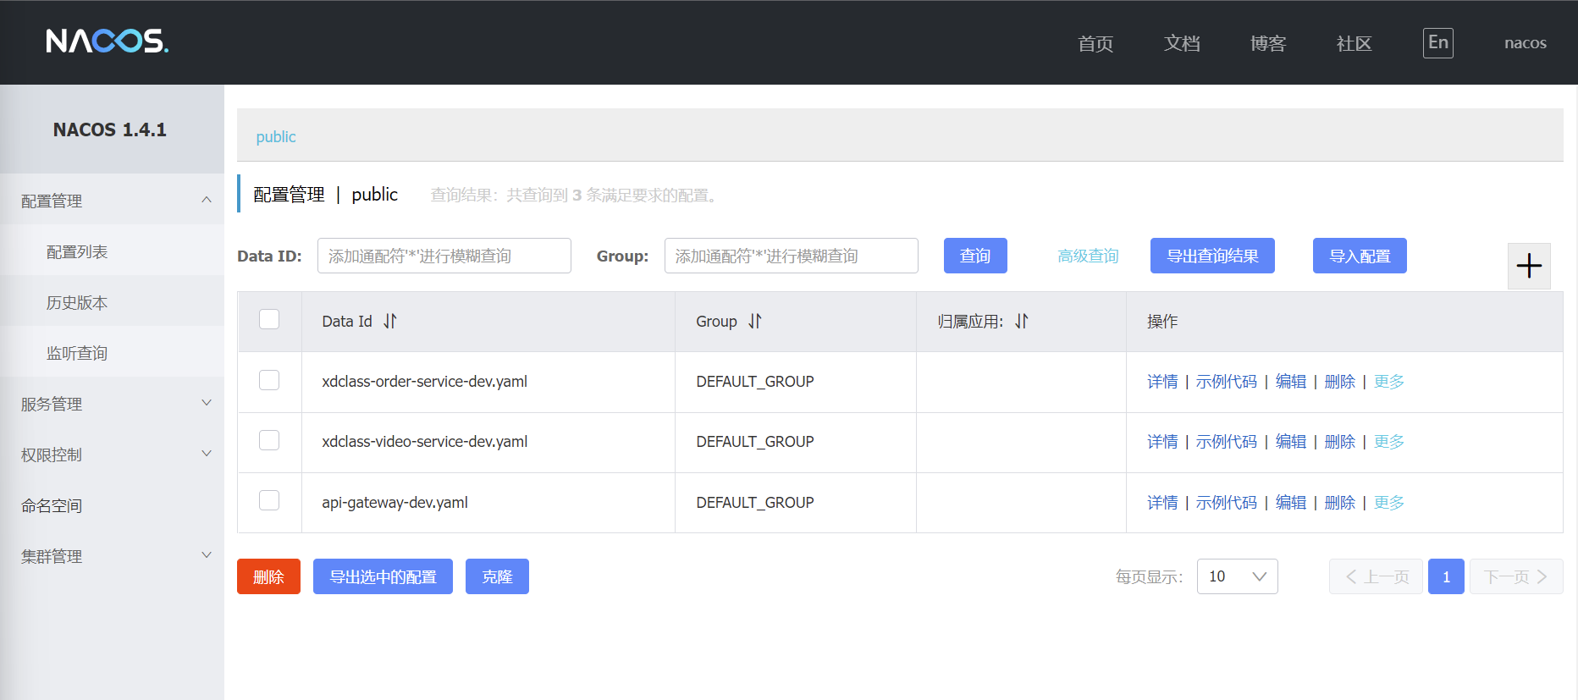Screen dimensions: 1578x700
Task: Open the 每页显示 page size dropdown
Action: pyautogui.click(x=1237, y=576)
